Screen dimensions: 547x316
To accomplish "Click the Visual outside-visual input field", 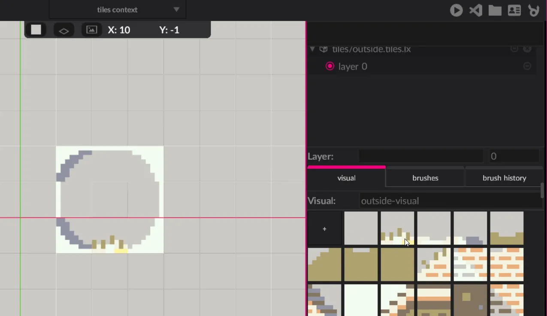I will coord(450,201).
